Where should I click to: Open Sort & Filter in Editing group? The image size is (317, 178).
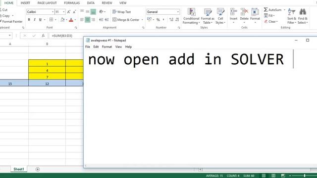(292, 16)
